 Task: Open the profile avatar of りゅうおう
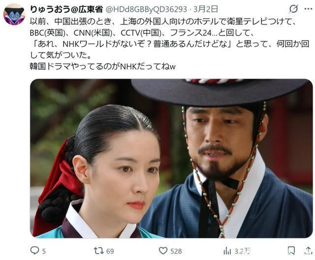[14, 14]
